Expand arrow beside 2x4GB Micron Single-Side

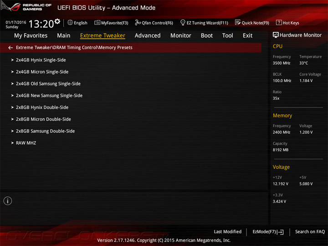(x=12, y=72)
